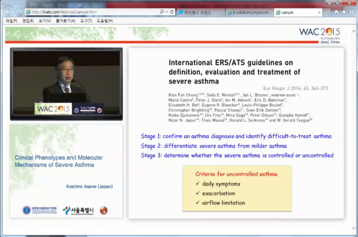Screen dimensions: 358x237
Task: Open the 편집(E) menu
Action: click(x=28, y=21)
